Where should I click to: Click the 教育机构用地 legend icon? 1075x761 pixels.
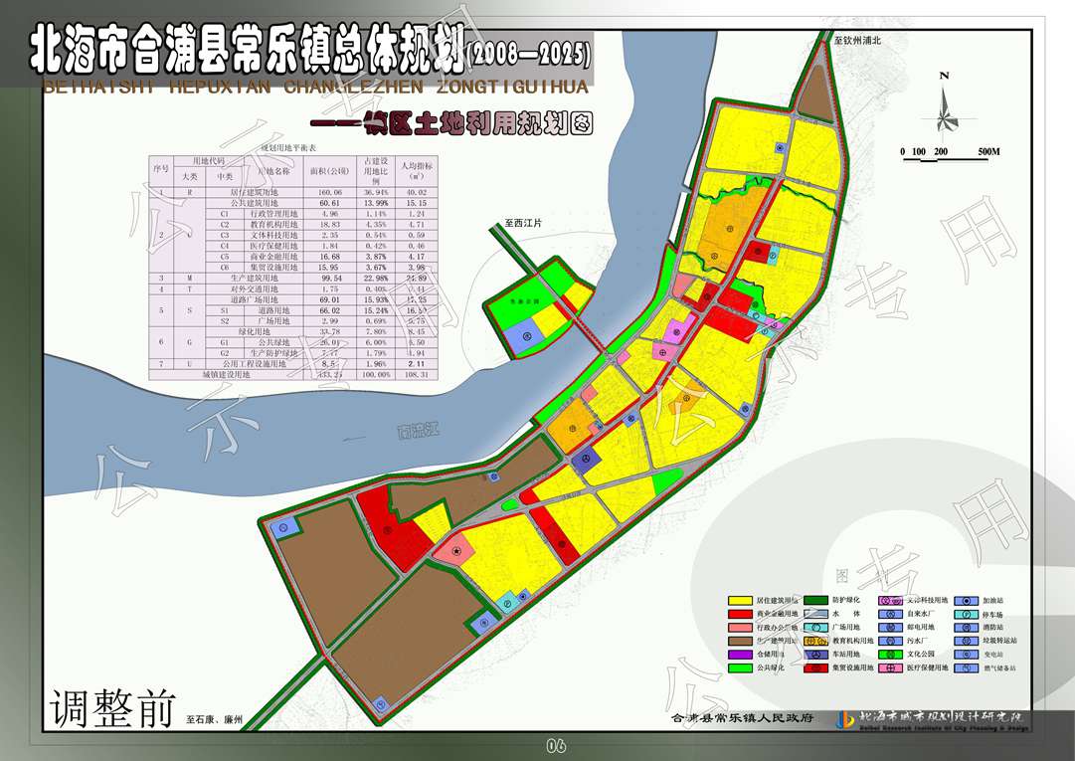(x=816, y=642)
